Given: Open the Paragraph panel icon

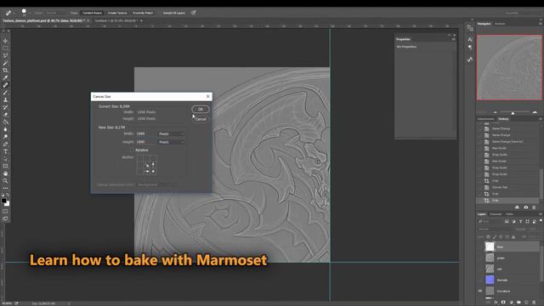Looking at the screenshot, I should coord(470,48).
